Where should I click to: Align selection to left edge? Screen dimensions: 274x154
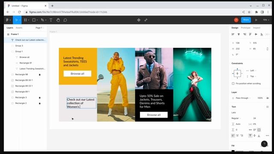(233, 34)
